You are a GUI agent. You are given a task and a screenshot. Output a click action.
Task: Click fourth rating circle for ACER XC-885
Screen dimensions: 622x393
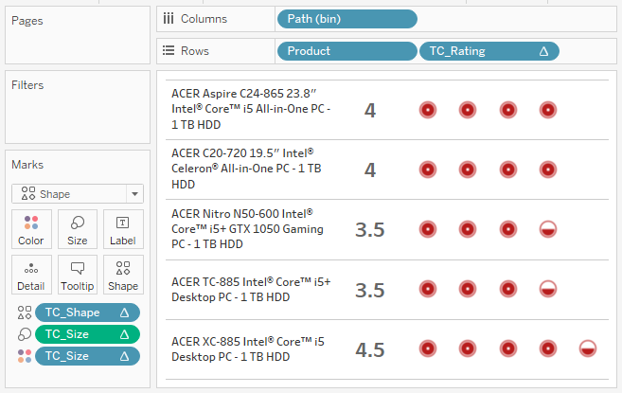[548, 348]
